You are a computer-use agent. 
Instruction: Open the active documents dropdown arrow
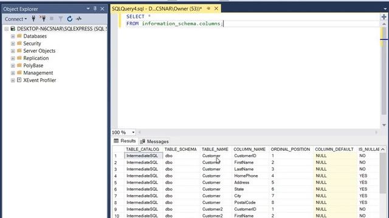pos(385,8)
